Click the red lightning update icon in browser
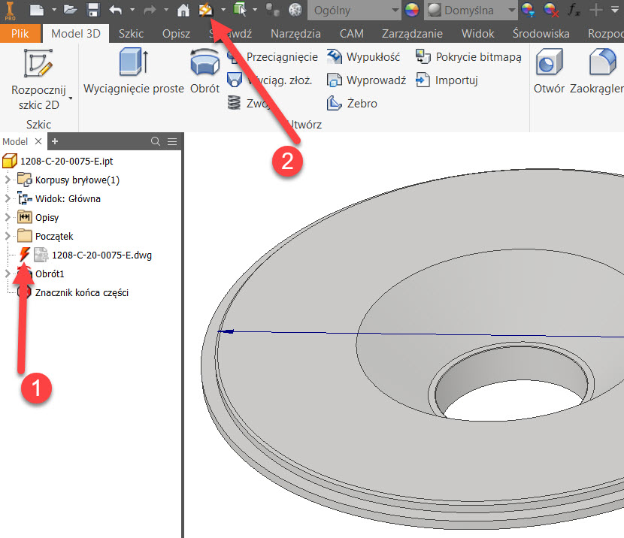 24,255
